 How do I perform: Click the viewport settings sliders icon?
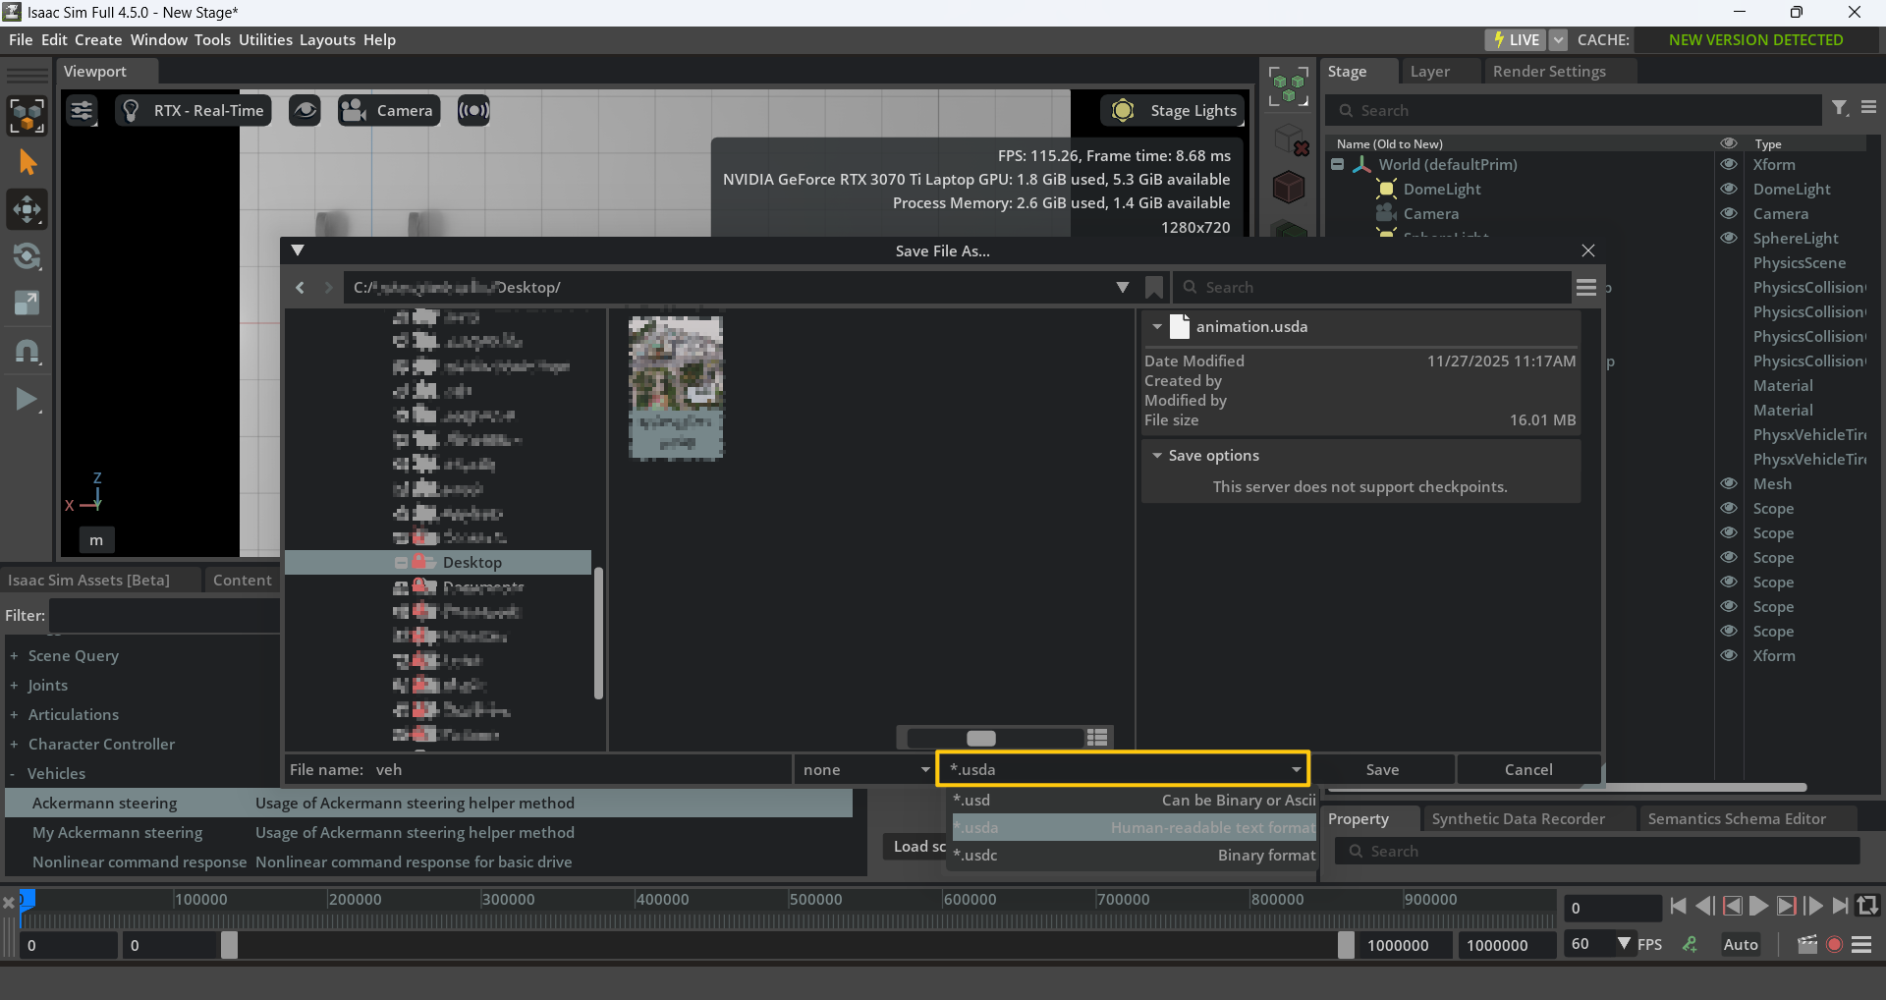coord(82,111)
